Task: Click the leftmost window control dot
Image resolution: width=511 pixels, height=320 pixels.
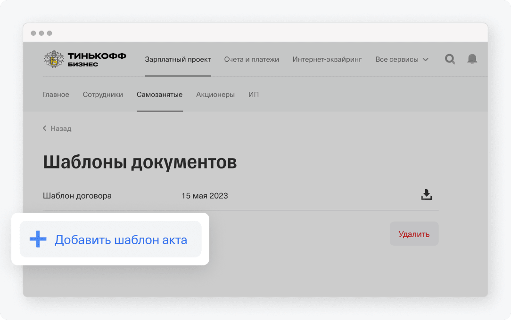Action: click(33, 33)
